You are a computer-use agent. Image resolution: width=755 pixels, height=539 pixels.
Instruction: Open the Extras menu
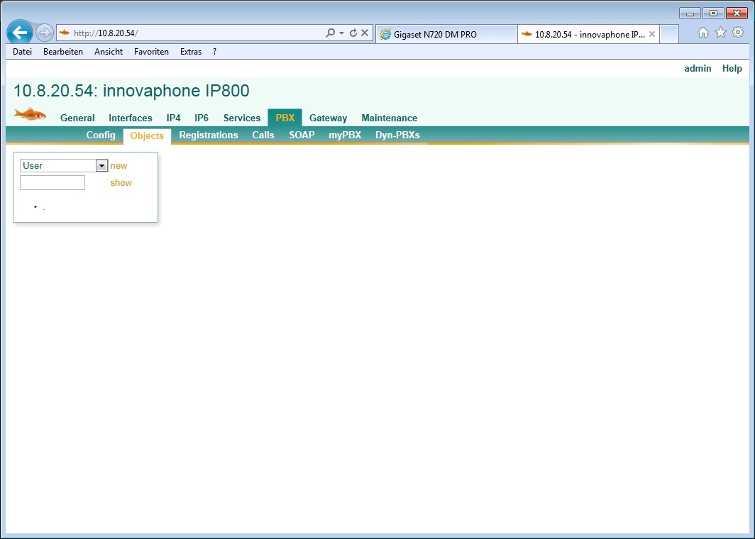click(x=191, y=52)
